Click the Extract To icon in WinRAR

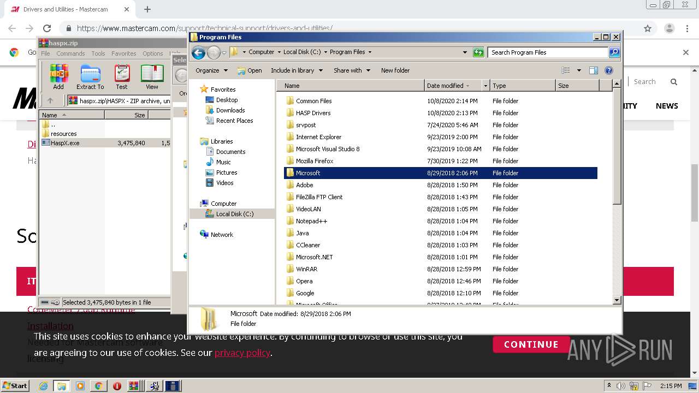(x=90, y=77)
